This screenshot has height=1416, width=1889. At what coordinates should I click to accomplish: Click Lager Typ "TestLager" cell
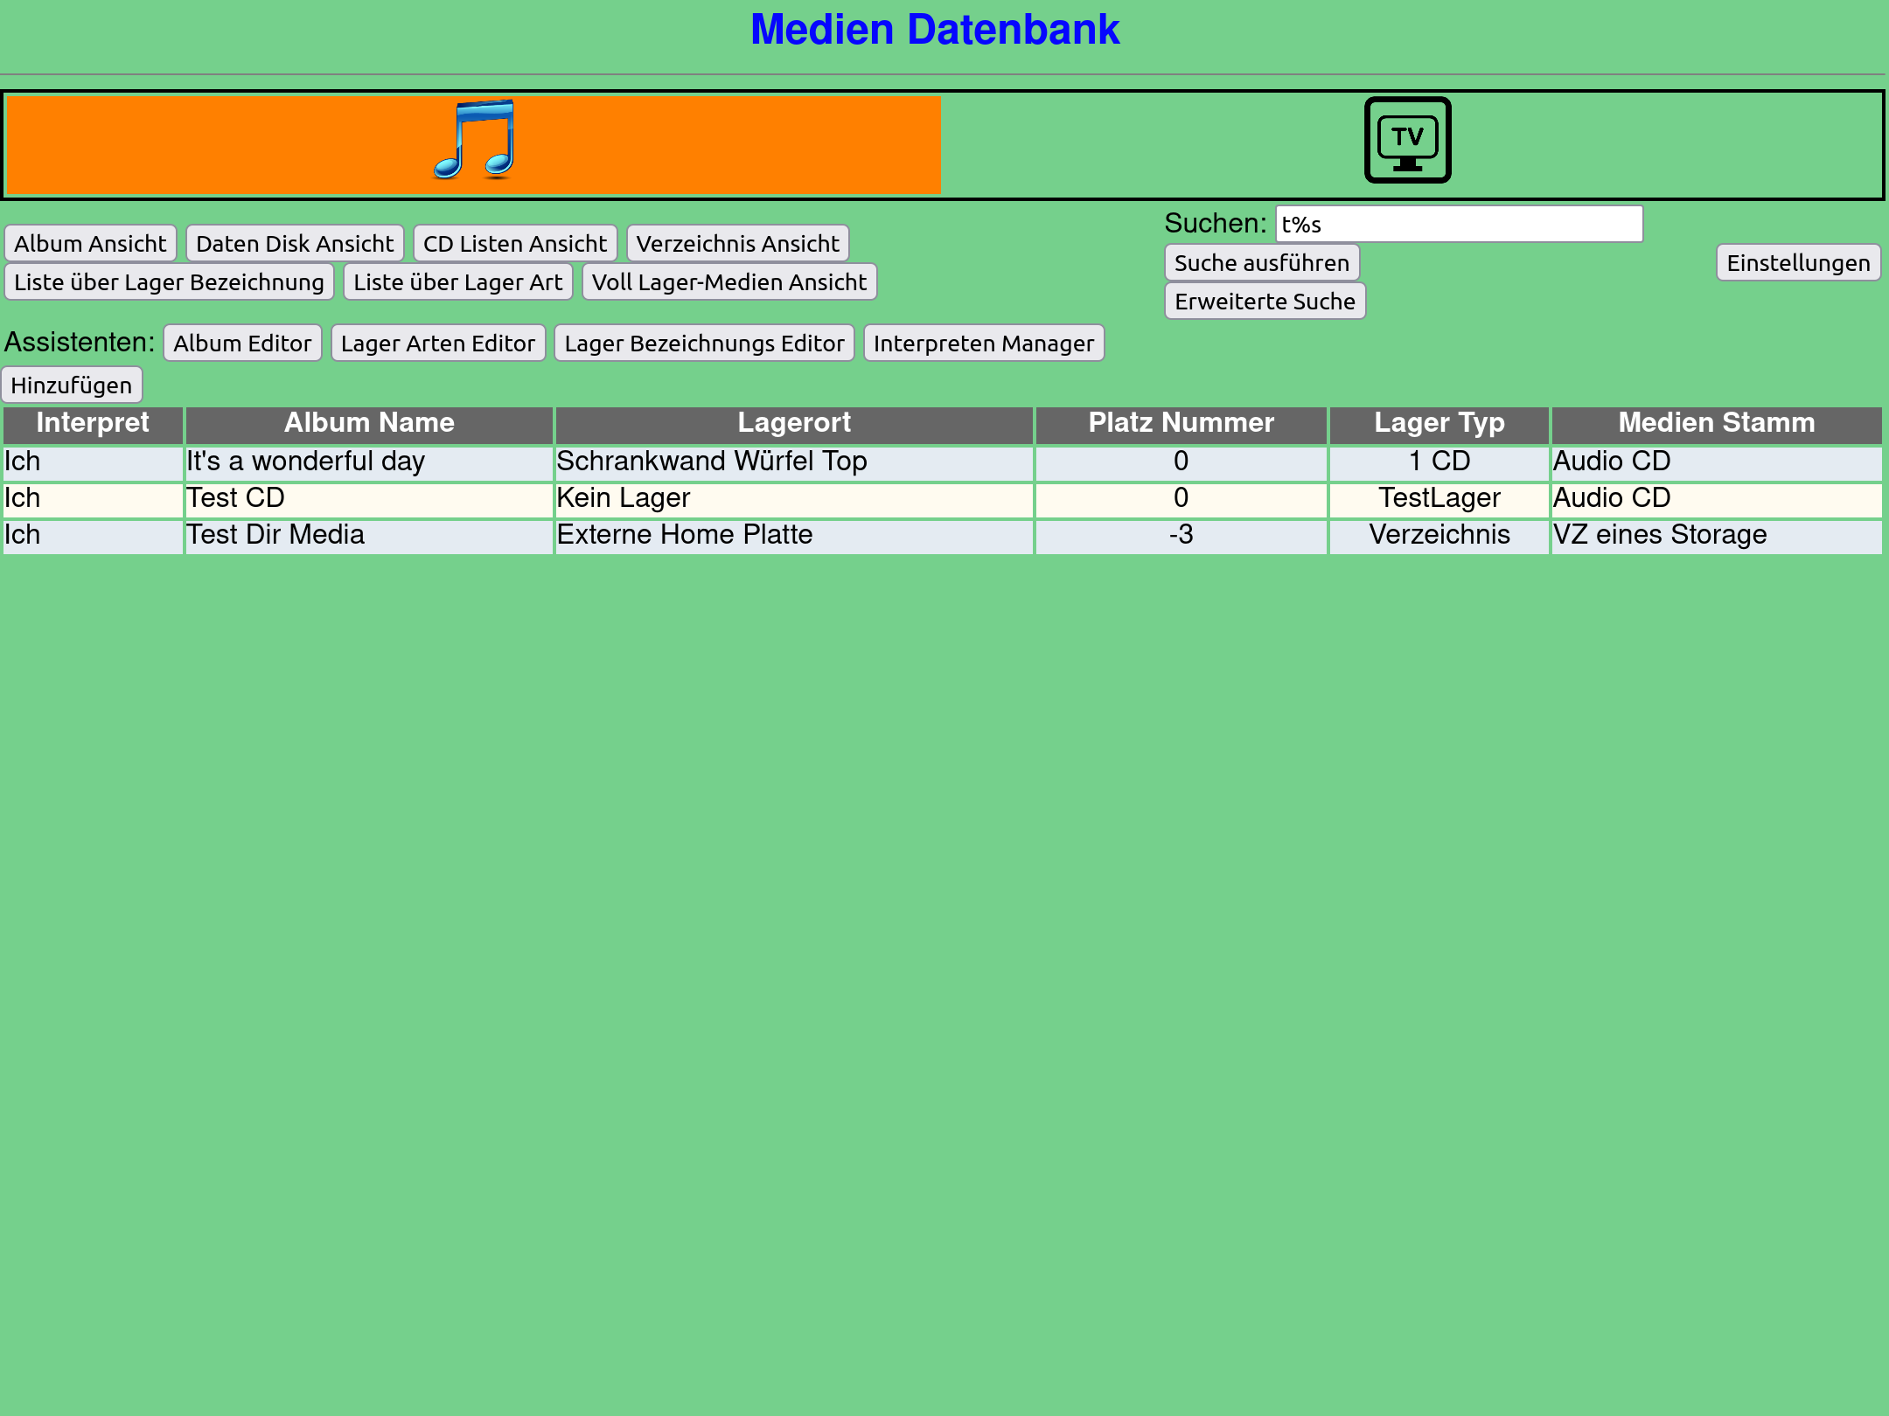click(x=1439, y=499)
